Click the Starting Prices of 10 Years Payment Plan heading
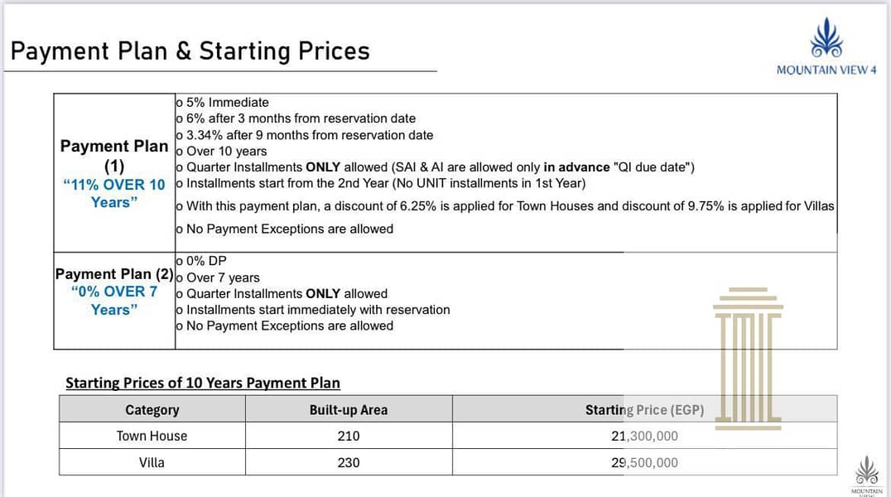891x497 pixels. point(203,383)
